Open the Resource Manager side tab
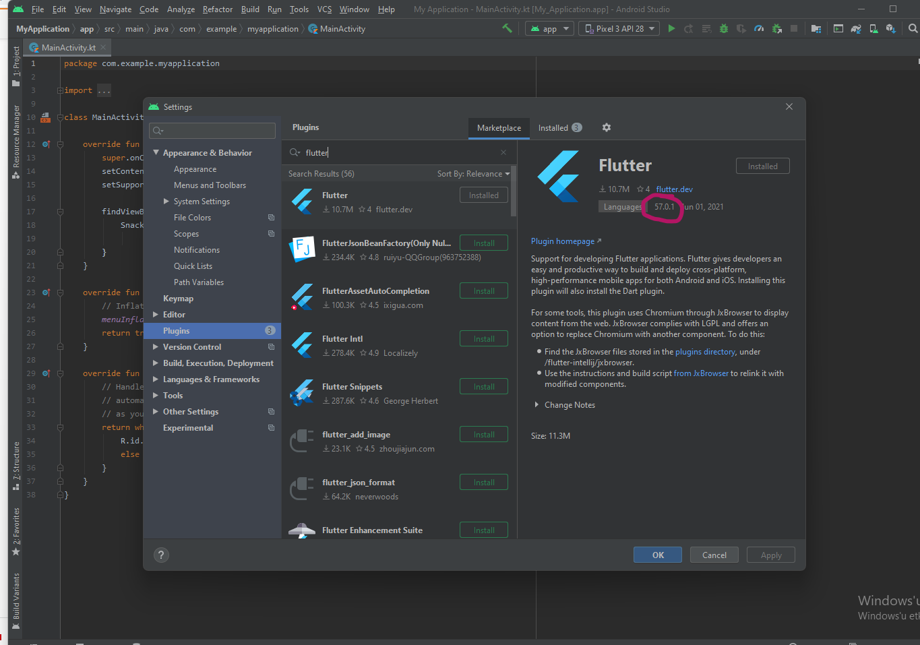The height and width of the screenshot is (645, 920). (16, 142)
